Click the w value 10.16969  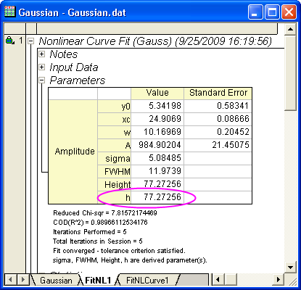(157, 132)
